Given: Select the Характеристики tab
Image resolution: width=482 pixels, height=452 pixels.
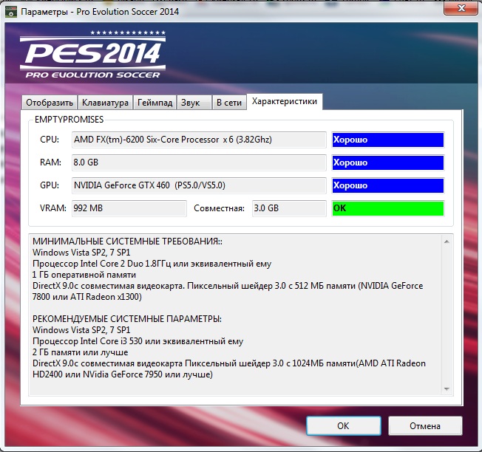Looking at the screenshot, I should click(x=285, y=101).
